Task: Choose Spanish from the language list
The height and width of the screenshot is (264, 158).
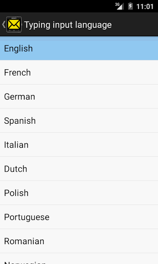Action: click(79, 120)
